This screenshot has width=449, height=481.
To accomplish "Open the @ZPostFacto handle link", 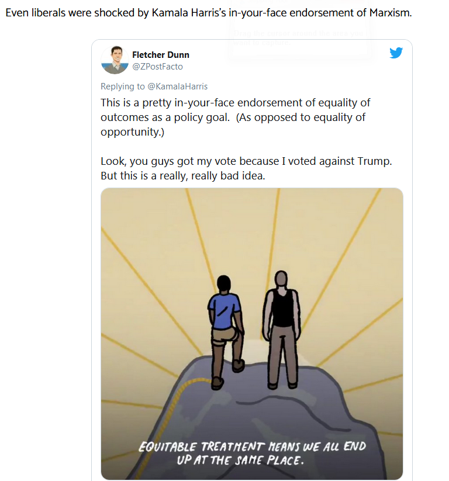I will 157,67.
